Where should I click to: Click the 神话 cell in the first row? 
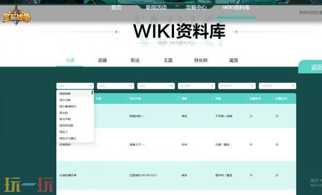point(184,116)
